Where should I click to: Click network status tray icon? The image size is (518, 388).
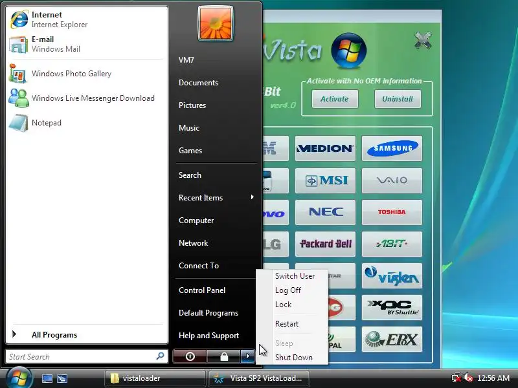pyautogui.click(x=456, y=378)
